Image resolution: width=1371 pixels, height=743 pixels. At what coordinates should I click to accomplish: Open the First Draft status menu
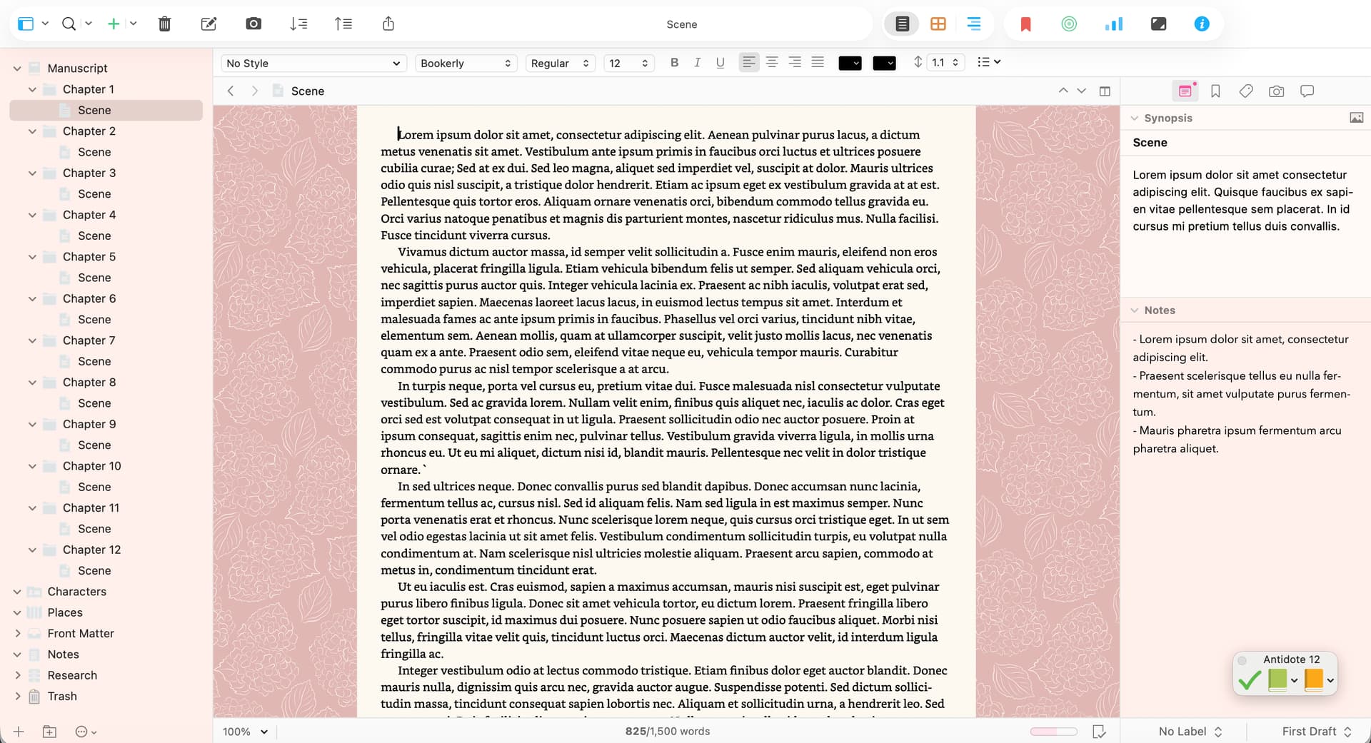click(1316, 732)
